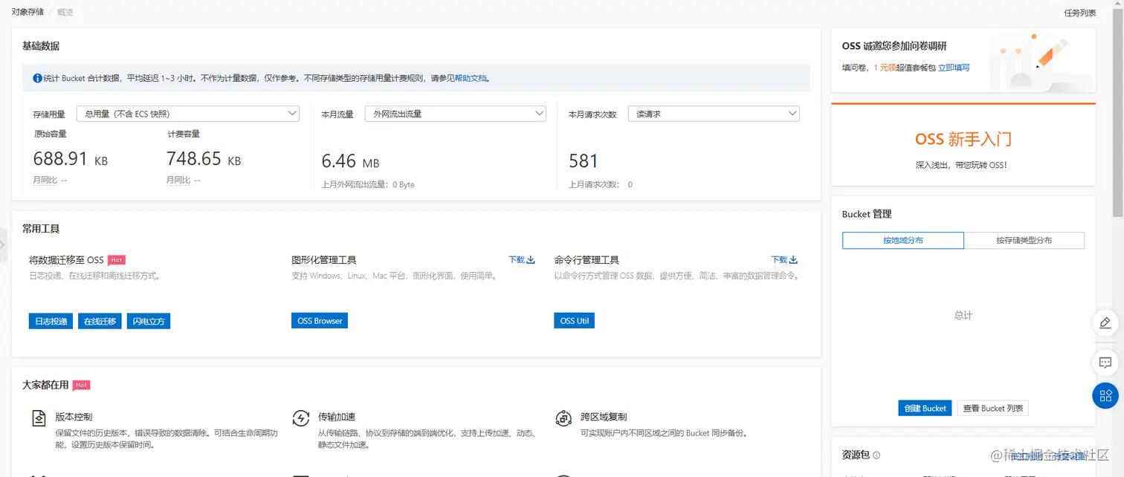Click the 对象存储 breadcrumb link
The width and height of the screenshot is (1124, 477).
coord(27,12)
